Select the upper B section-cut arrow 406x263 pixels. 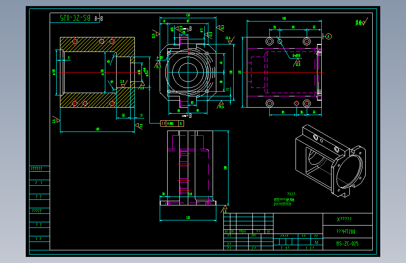tap(187, 29)
